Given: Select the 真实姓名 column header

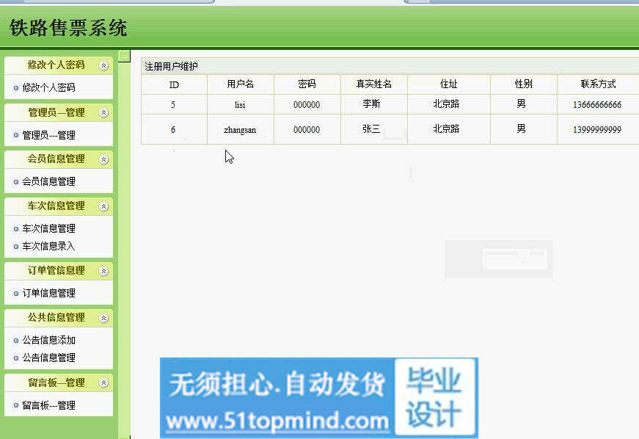Looking at the screenshot, I should click(x=373, y=84).
